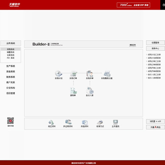
Task: Open the 供应商资料 person icon
Action: point(68,122)
